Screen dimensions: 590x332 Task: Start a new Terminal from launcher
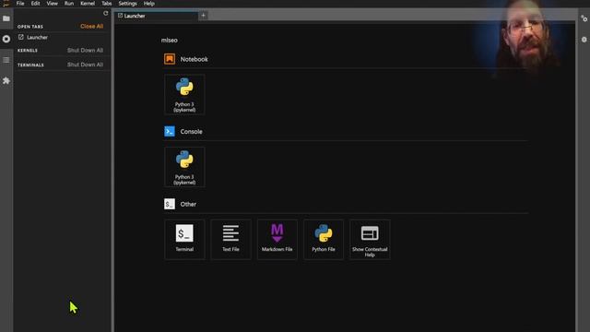pyautogui.click(x=184, y=240)
